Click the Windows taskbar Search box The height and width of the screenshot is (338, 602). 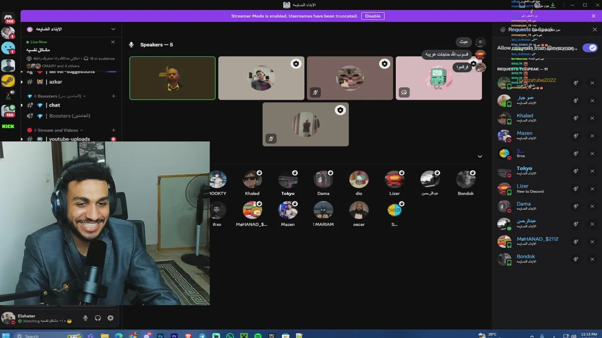tap(49, 336)
